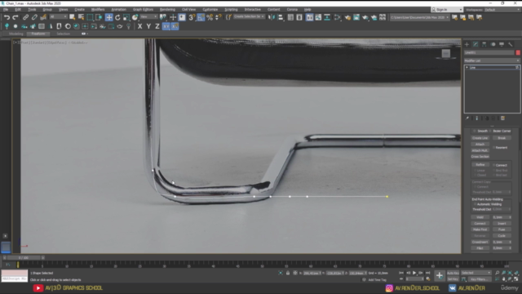522x294 pixels.
Task: Toggle Percent Snap button
Action: point(210,17)
